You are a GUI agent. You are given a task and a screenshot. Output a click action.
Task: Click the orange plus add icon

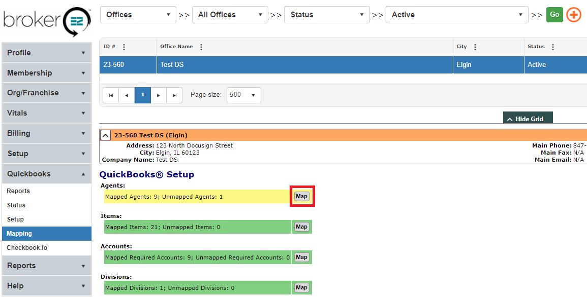click(x=573, y=15)
